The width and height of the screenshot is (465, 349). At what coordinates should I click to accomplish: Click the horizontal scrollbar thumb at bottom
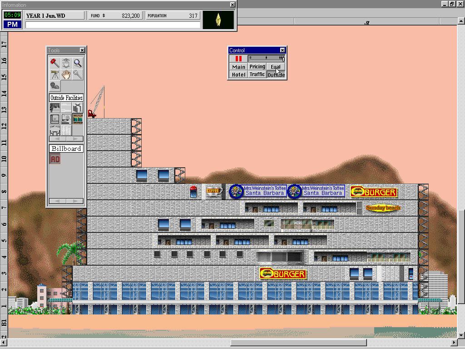point(299,343)
